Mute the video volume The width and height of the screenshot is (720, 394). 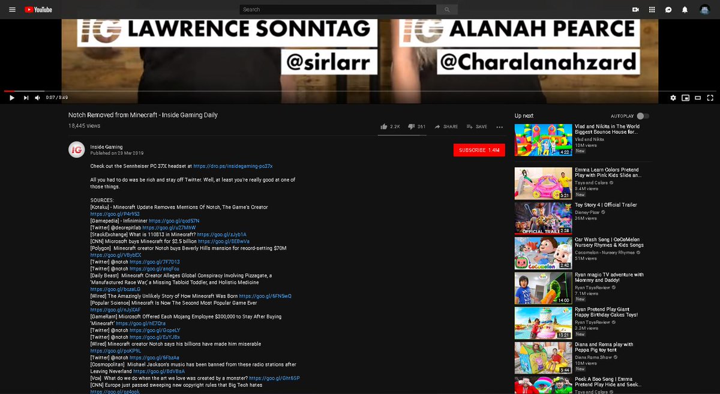[37, 97]
